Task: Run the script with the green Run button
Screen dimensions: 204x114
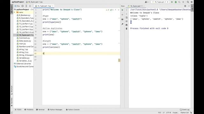Action: (172, 2)
